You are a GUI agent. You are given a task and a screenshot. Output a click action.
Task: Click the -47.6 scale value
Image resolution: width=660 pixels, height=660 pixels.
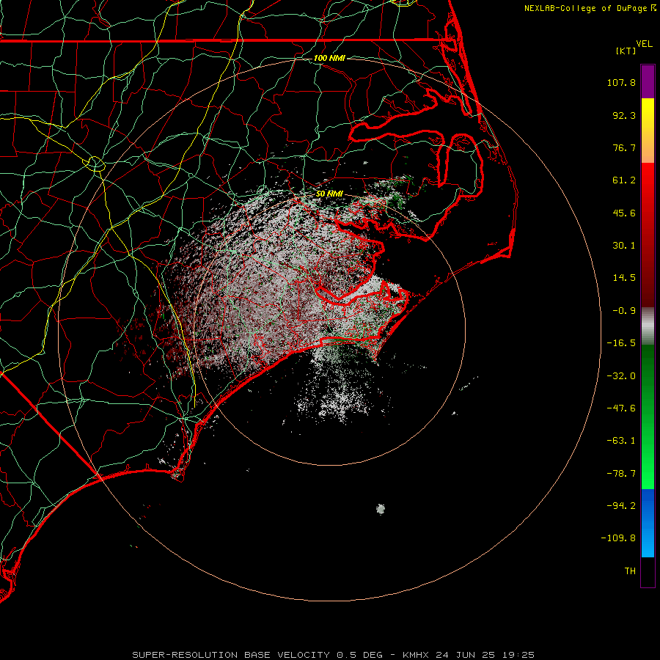click(x=621, y=408)
